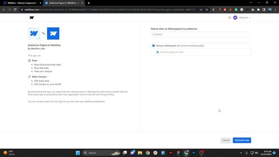The height and width of the screenshot is (157, 279).
Task: Click the lock icon in the address bar
Action: 22,10
